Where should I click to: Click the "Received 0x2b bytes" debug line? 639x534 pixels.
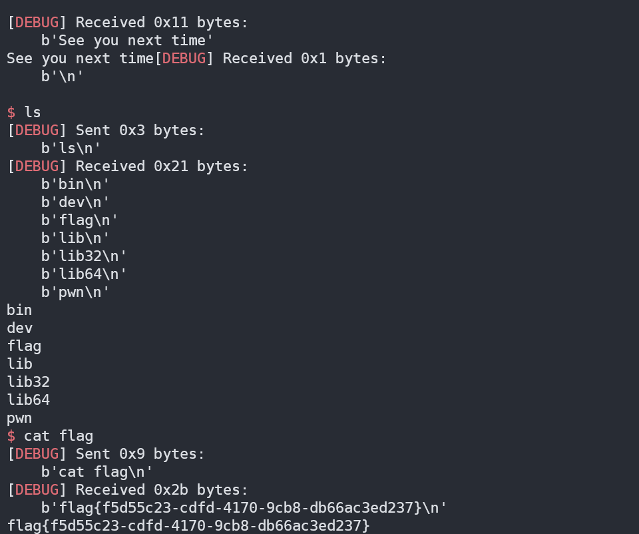pos(161,490)
